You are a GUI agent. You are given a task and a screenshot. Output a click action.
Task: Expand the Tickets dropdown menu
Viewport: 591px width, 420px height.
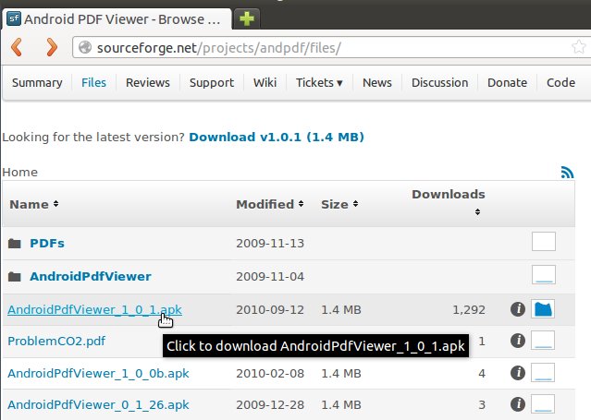point(319,82)
